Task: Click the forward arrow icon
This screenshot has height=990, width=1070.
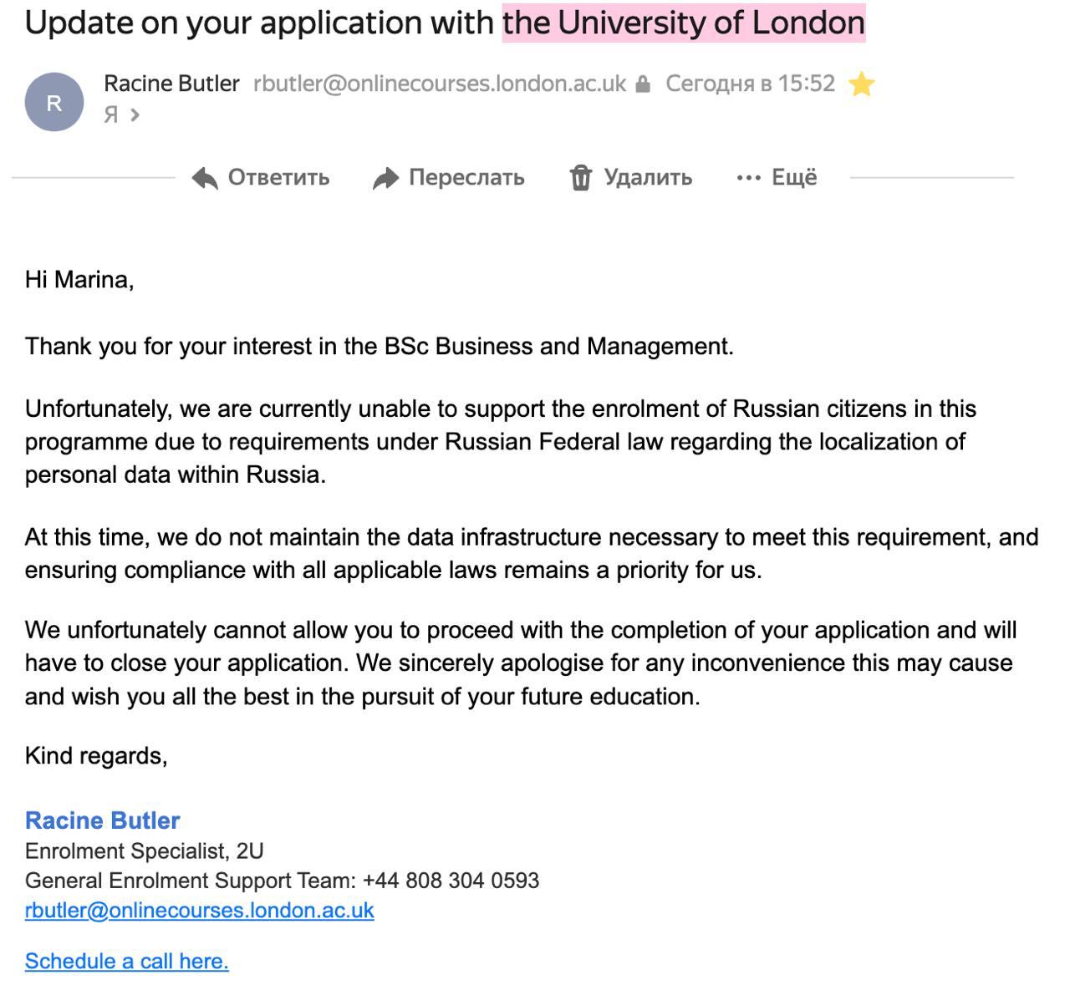Action: (x=385, y=178)
